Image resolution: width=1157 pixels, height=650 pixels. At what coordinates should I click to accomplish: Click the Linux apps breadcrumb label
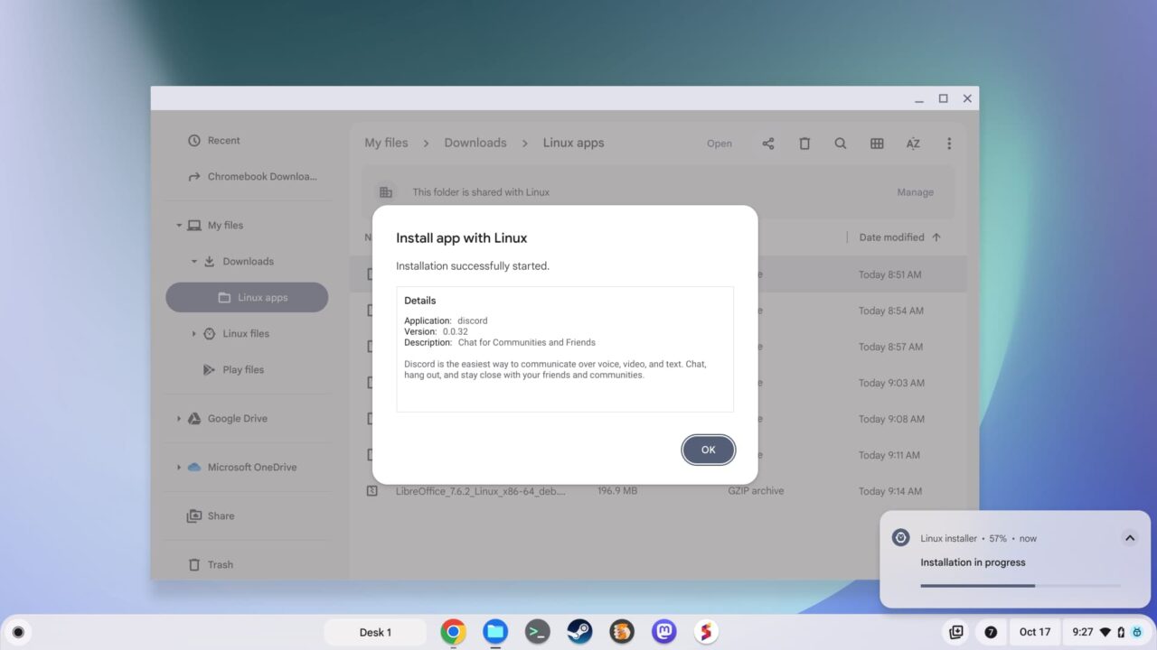[573, 143]
